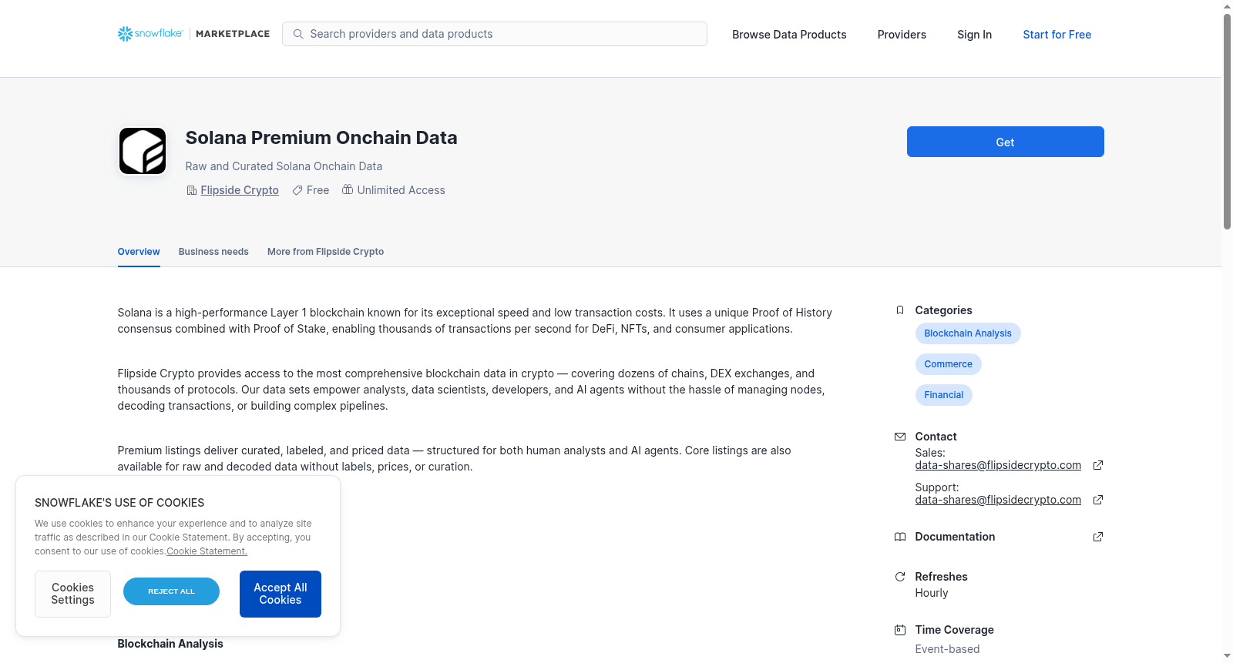Click the SNOWFLAKE'S USE OF COOKIES heading

pyautogui.click(x=119, y=503)
